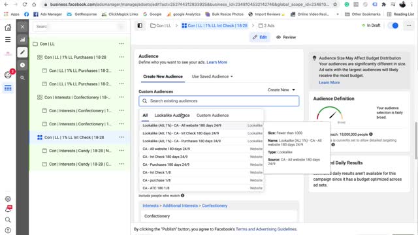Open the notifications face icon with red badge
The height and width of the screenshot is (235, 418).
(8, 75)
